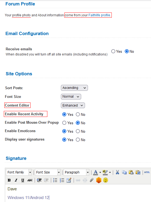This screenshot has width=151, height=202.
Task: Insert a bulleted list
Action: click(x=55, y=180)
